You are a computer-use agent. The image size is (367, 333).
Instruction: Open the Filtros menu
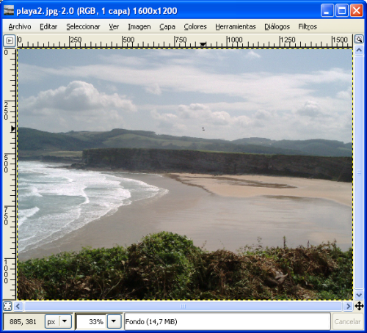308,26
